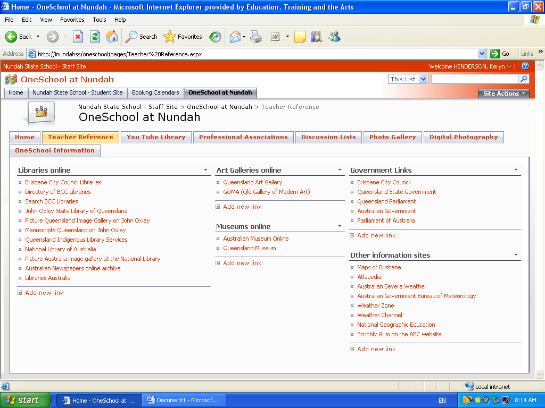Switch to Professional Associations tab
The height and width of the screenshot is (408, 545).
(243, 137)
